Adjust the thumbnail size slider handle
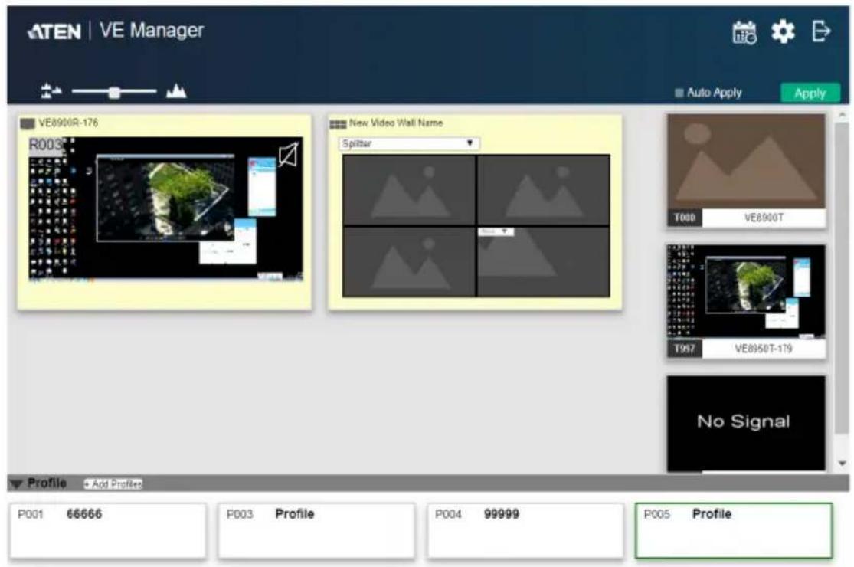Viewport: 854px width, 567px height. [x=114, y=92]
